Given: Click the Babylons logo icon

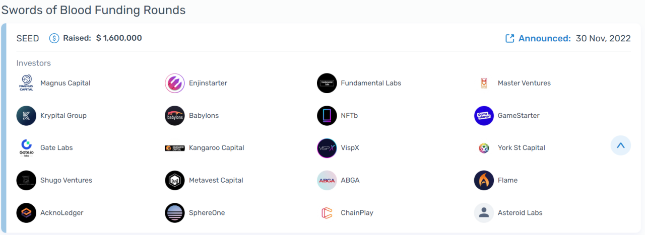Looking at the screenshot, I should [x=175, y=116].
